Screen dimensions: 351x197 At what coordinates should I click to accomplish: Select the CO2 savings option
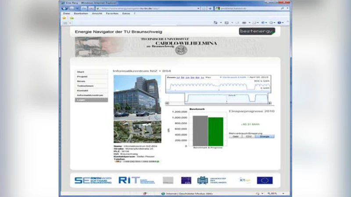(248, 136)
